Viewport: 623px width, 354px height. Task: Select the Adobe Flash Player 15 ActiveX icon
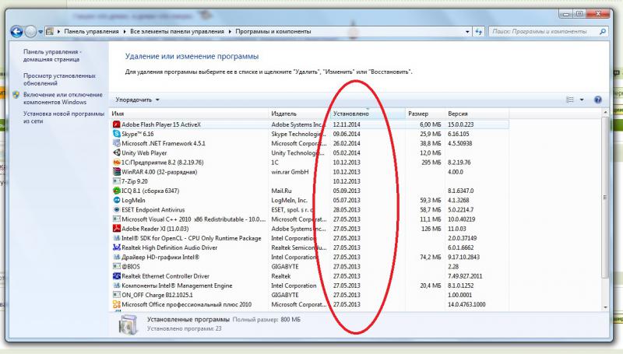pyautogui.click(x=116, y=124)
